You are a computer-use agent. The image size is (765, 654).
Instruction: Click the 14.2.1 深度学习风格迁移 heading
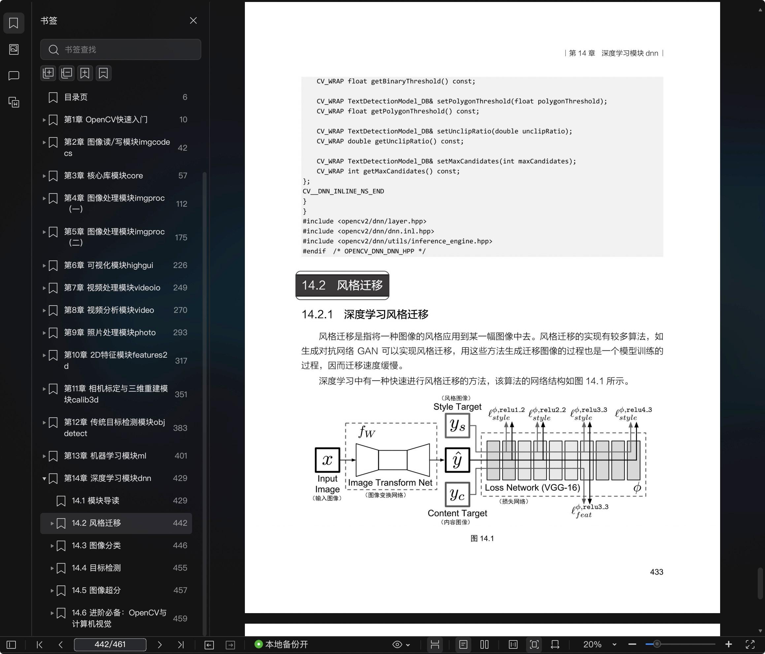point(365,314)
